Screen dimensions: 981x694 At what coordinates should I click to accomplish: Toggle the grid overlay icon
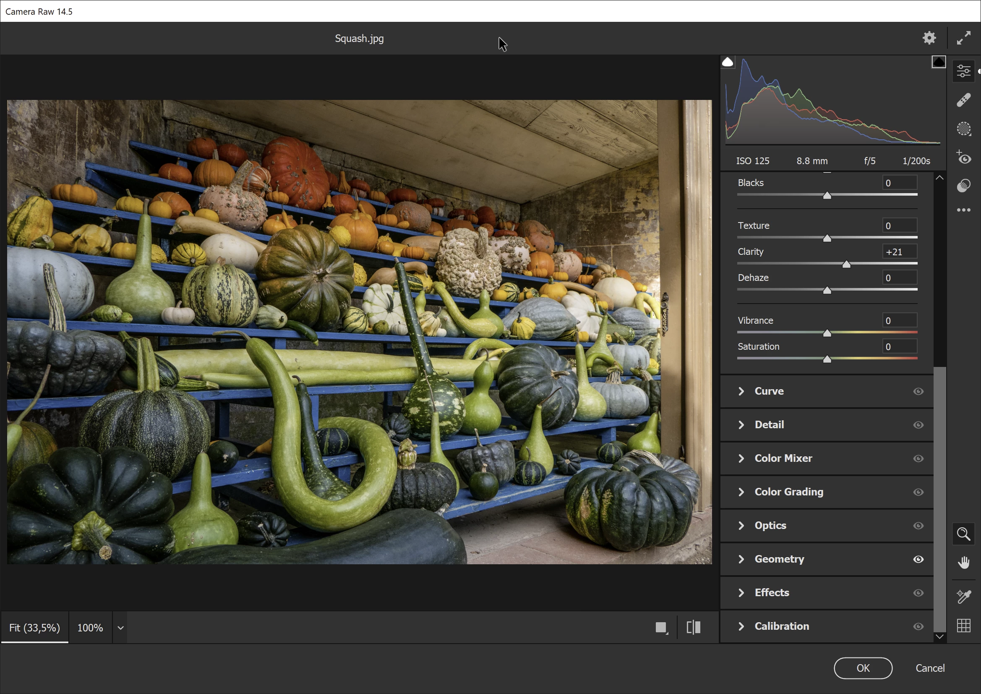coord(963,626)
